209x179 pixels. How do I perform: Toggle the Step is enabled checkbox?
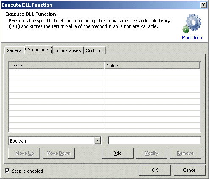[7, 171]
